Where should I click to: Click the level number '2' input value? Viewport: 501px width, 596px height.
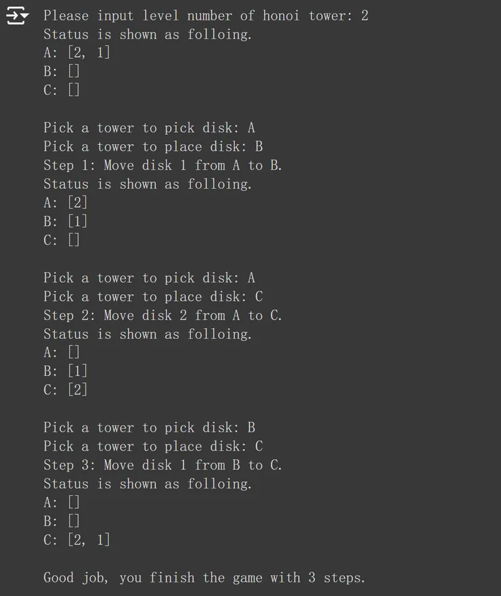365,16
